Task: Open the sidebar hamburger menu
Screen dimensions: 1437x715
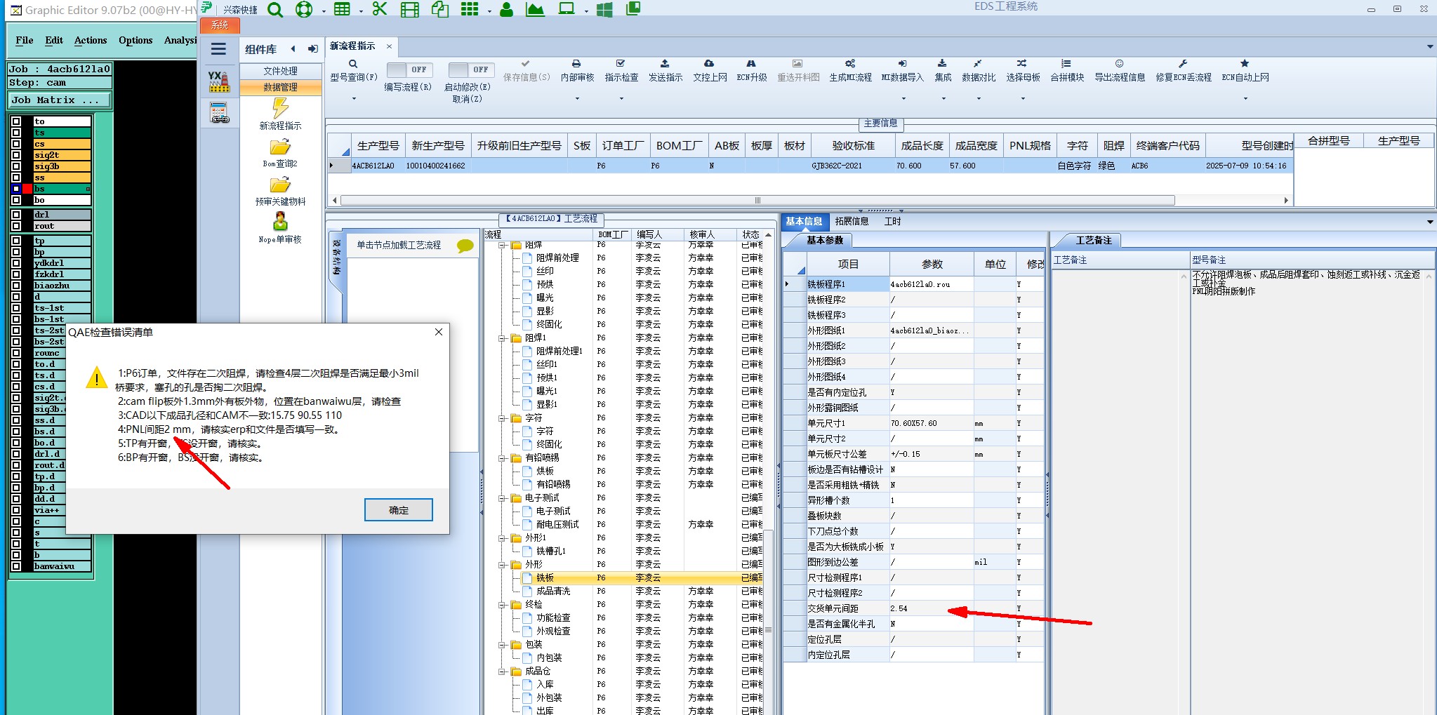Action: click(218, 49)
